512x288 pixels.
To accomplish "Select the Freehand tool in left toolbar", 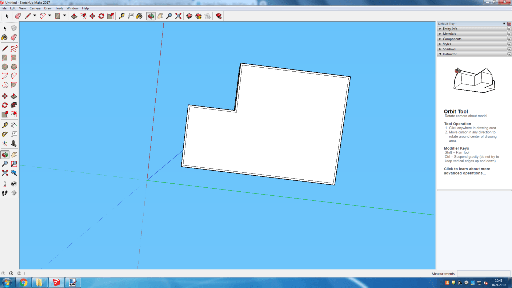I will tap(14, 48).
